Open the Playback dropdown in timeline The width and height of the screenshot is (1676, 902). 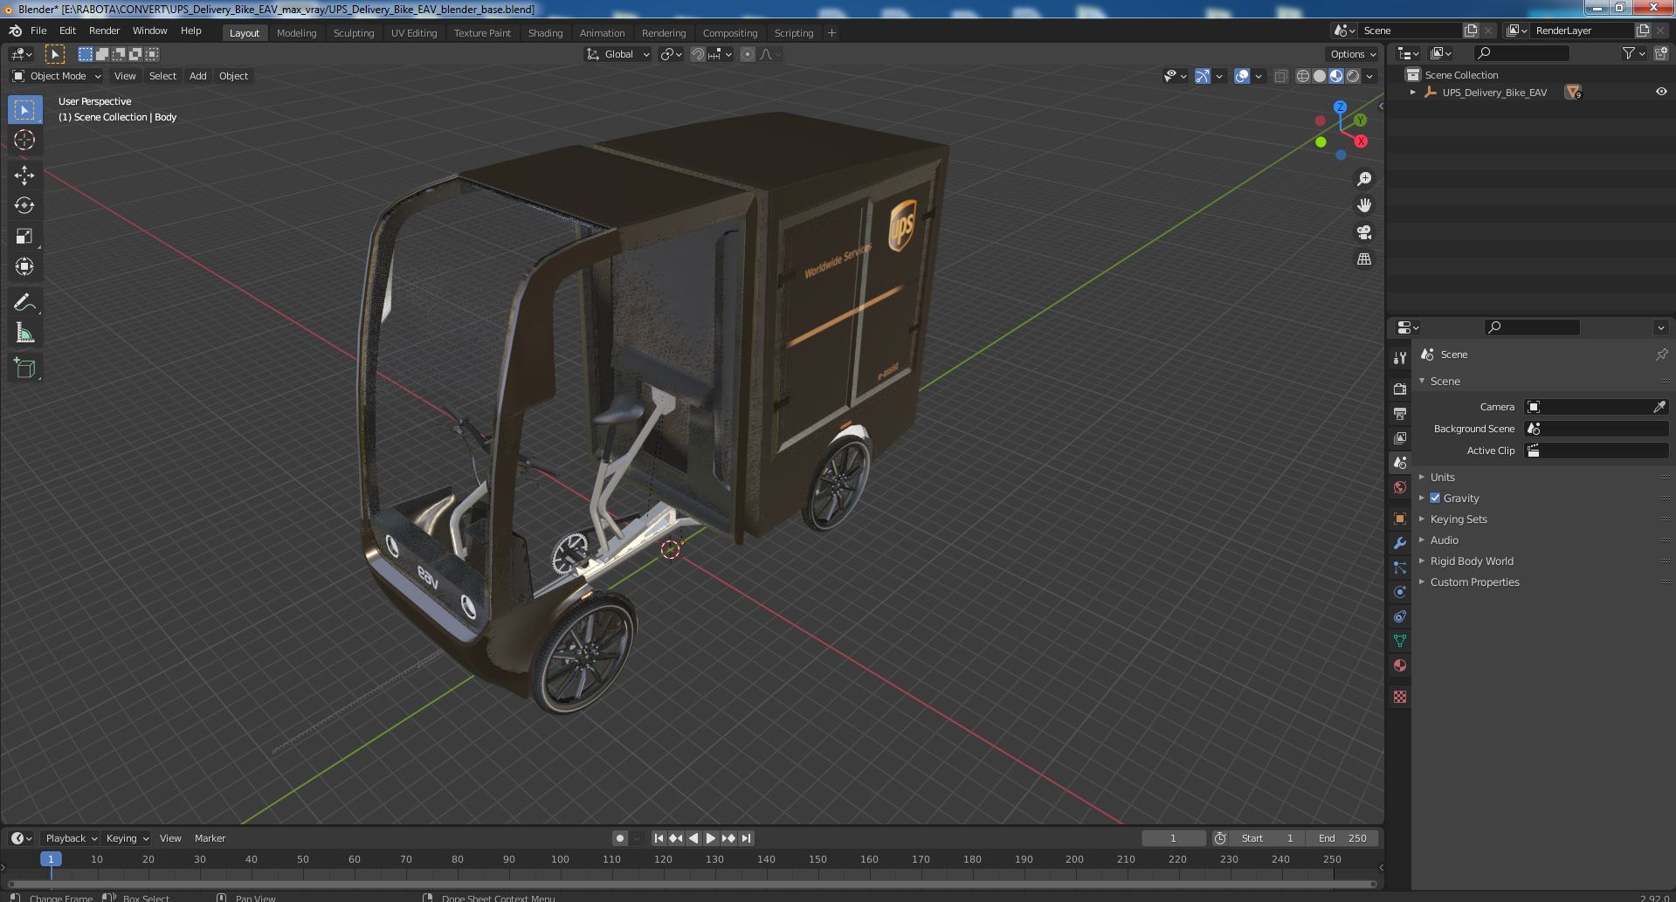(x=70, y=838)
